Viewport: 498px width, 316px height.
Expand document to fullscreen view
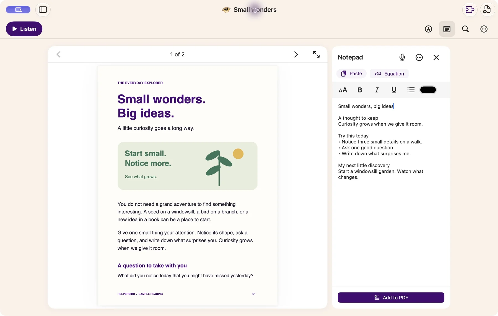[316, 54]
